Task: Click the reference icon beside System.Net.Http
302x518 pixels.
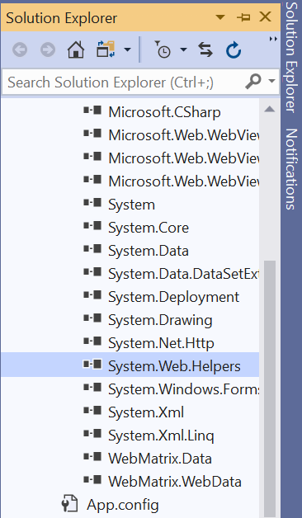Action: coord(92,341)
